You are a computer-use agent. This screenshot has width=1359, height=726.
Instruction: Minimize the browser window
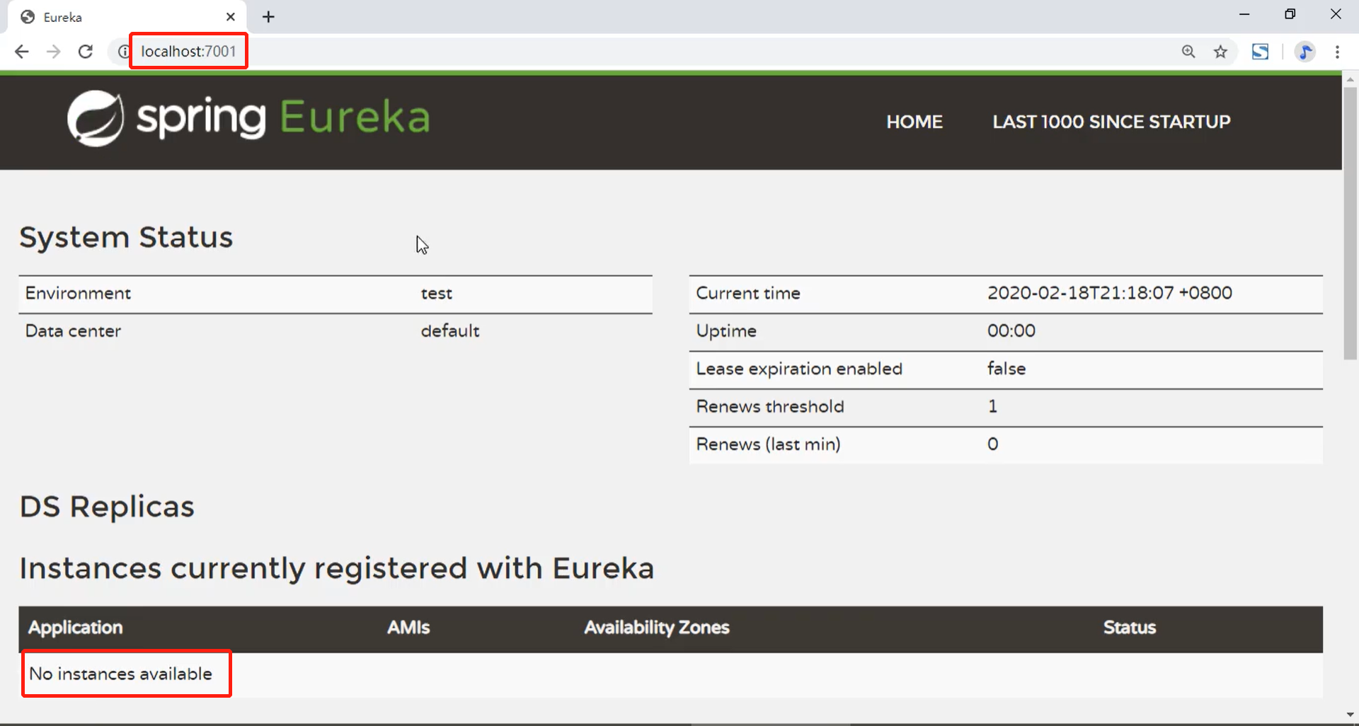[1244, 14]
